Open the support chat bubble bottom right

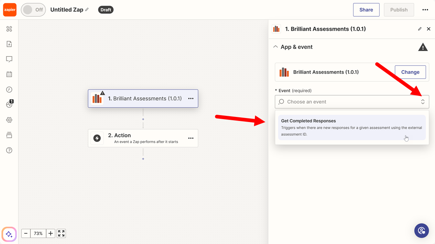(422, 231)
